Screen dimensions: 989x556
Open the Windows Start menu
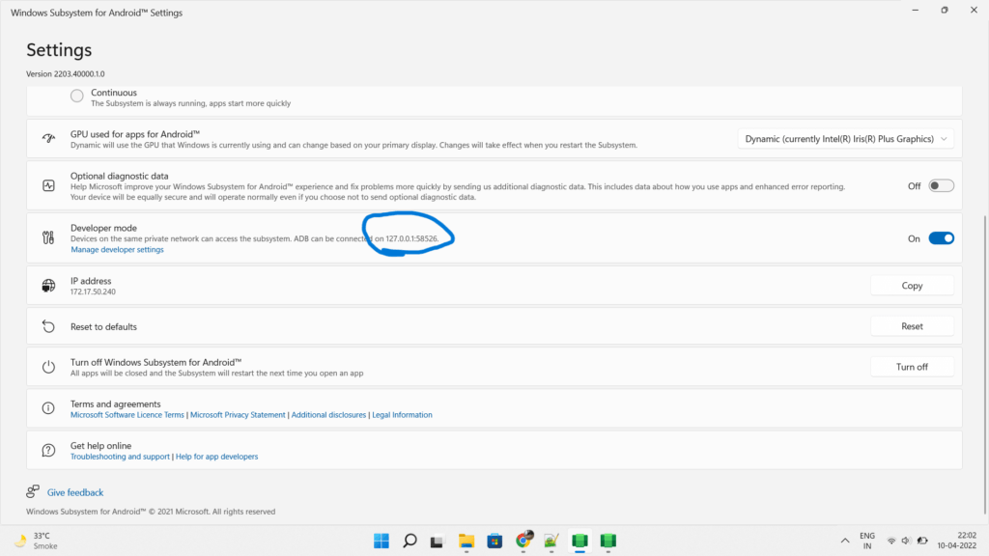[x=381, y=541]
